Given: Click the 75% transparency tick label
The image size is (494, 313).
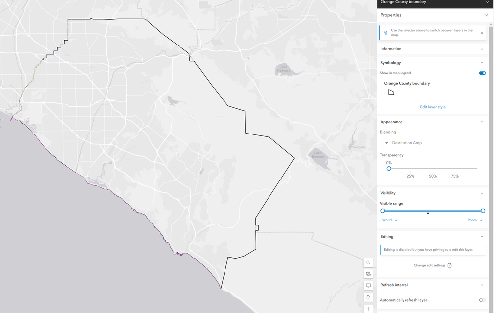Looking at the screenshot, I should (x=455, y=176).
